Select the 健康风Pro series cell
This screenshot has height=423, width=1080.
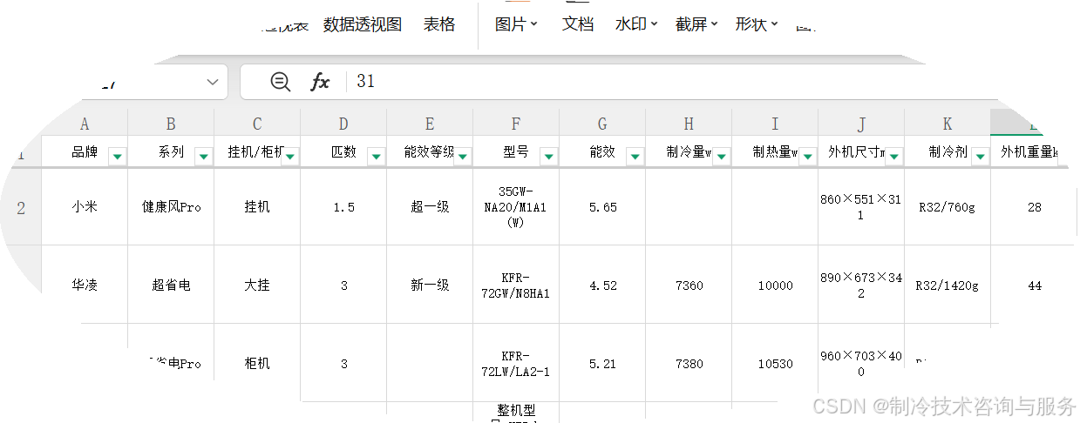pyautogui.click(x=171, y=207)
